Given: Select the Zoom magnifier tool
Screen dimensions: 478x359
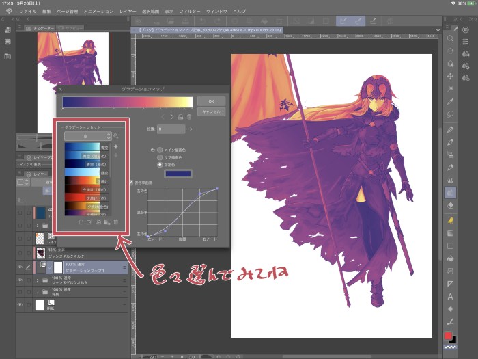Looking at the screenshot, I should click(x=451, y=39).
